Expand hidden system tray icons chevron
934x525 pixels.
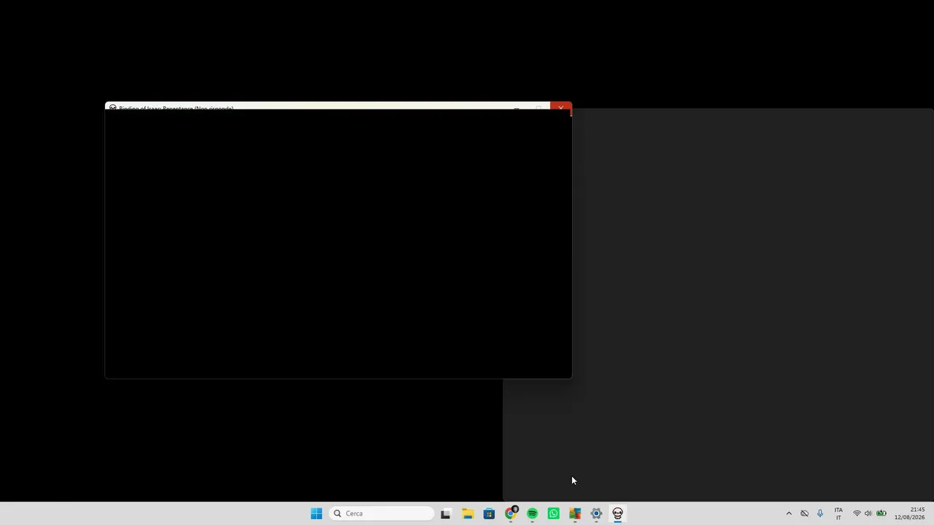pos(789,513)
